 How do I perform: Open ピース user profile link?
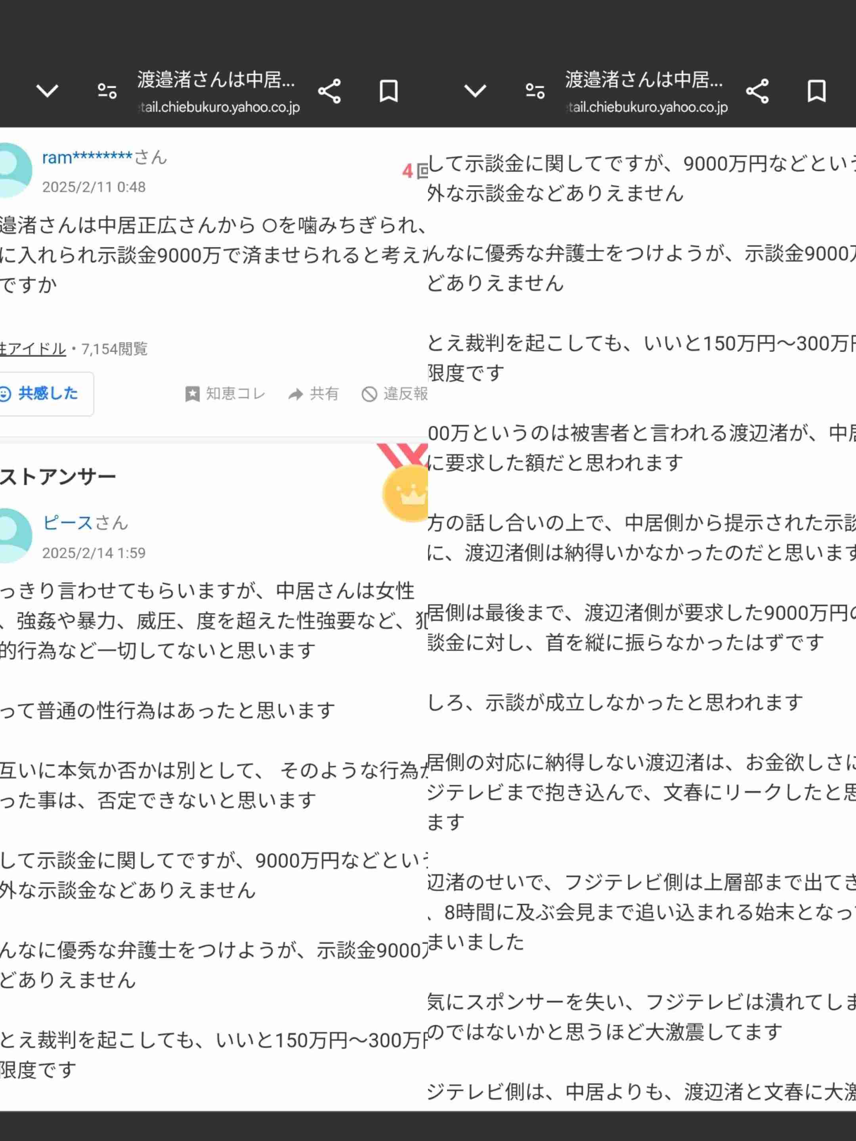coord(67,523)
